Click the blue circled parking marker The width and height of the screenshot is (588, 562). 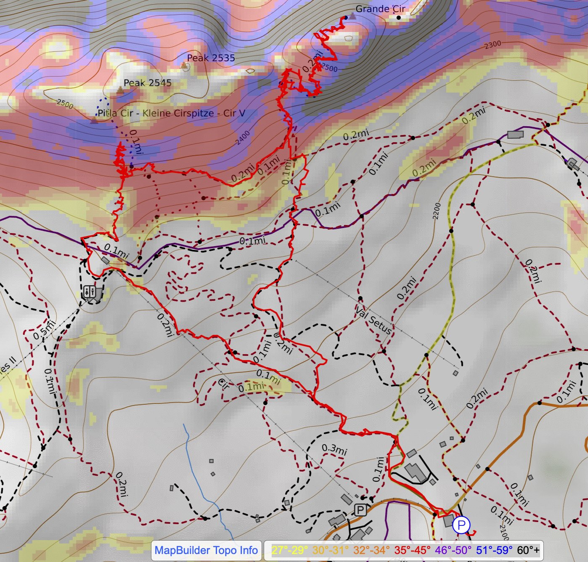point(461,525)
